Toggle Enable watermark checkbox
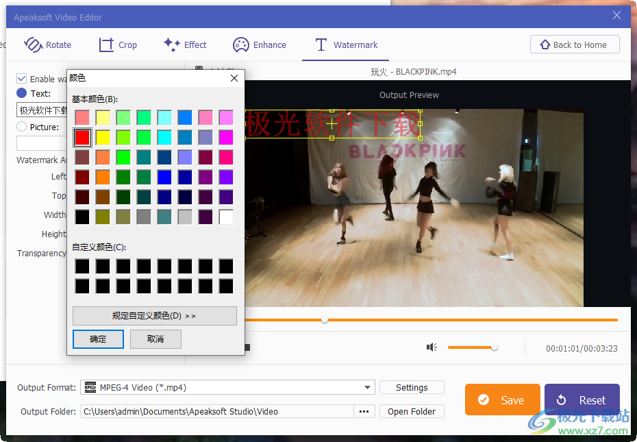The width and height of the screenshot is (637, 442). tap(21, 79)
